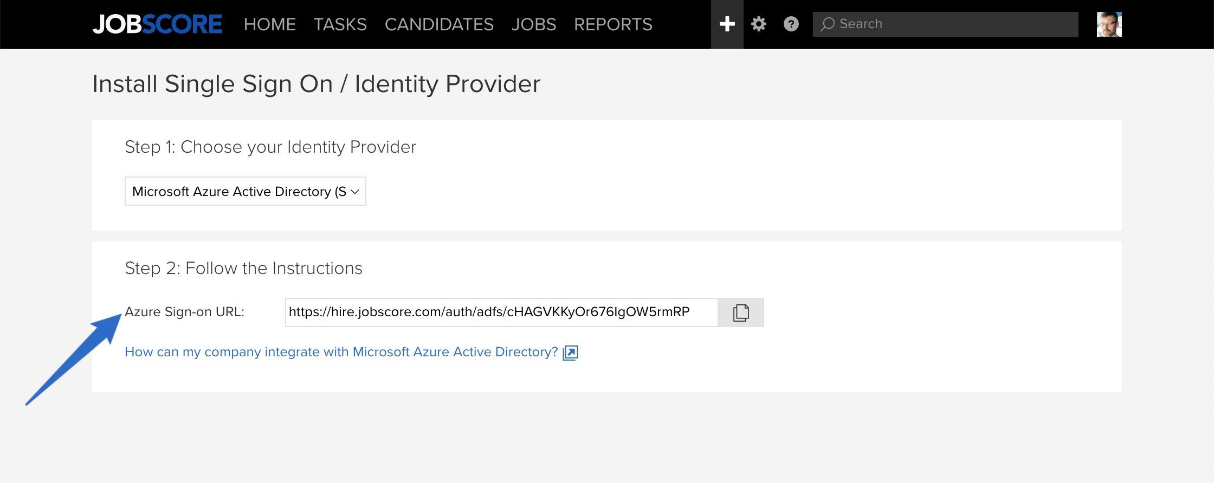The width and height of the screenshot is (1214, 483).
Task: Expand the Identity Provider dropdown
Action: tap(246, 191)
